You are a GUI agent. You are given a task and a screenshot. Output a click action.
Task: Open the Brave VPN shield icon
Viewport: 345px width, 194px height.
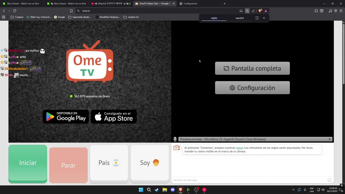[x=336, y=11]
